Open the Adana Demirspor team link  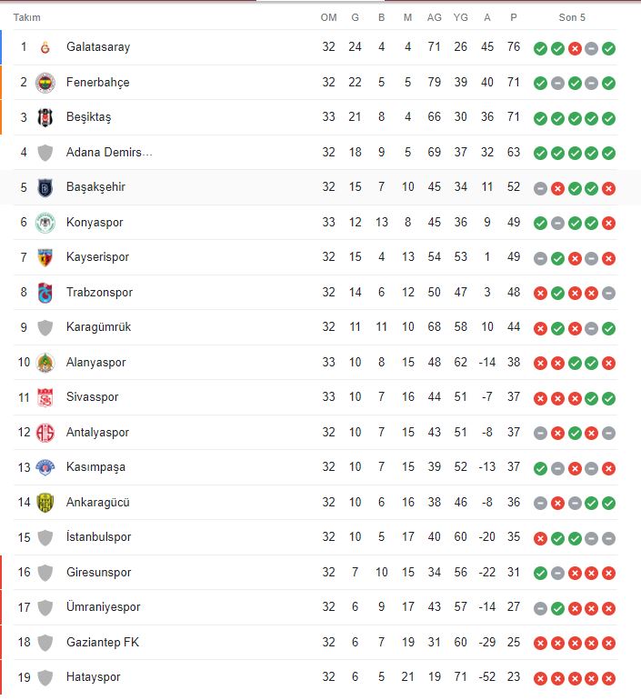pyautogui.click(x=109, y=153)
